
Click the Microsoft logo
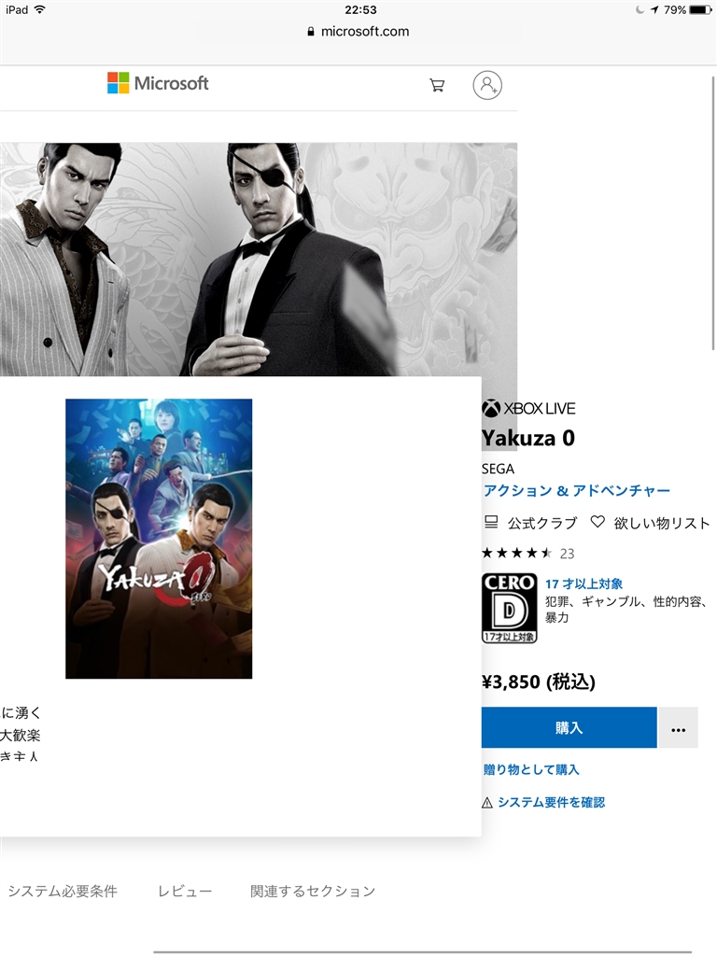(x=158, y=83)
